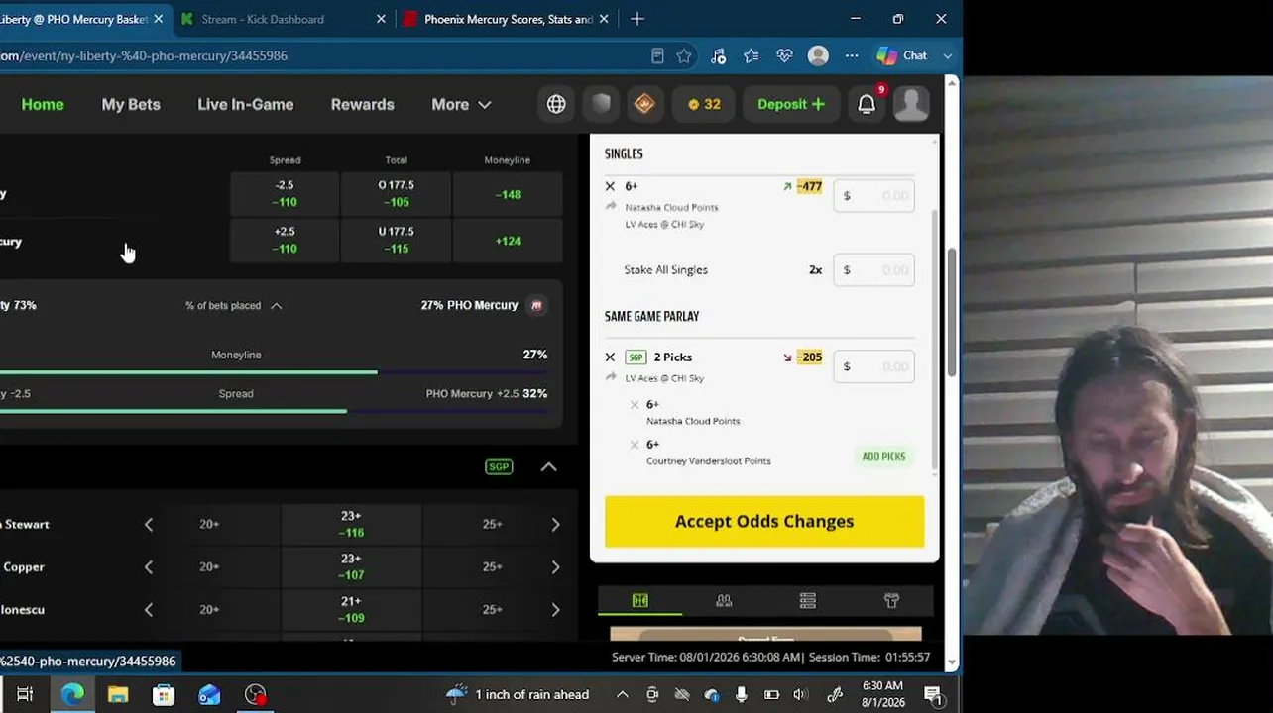The height and width of the screenshot is (713, 1273).
Task: Open the stats list icon tab
Action: coord(808,600)
